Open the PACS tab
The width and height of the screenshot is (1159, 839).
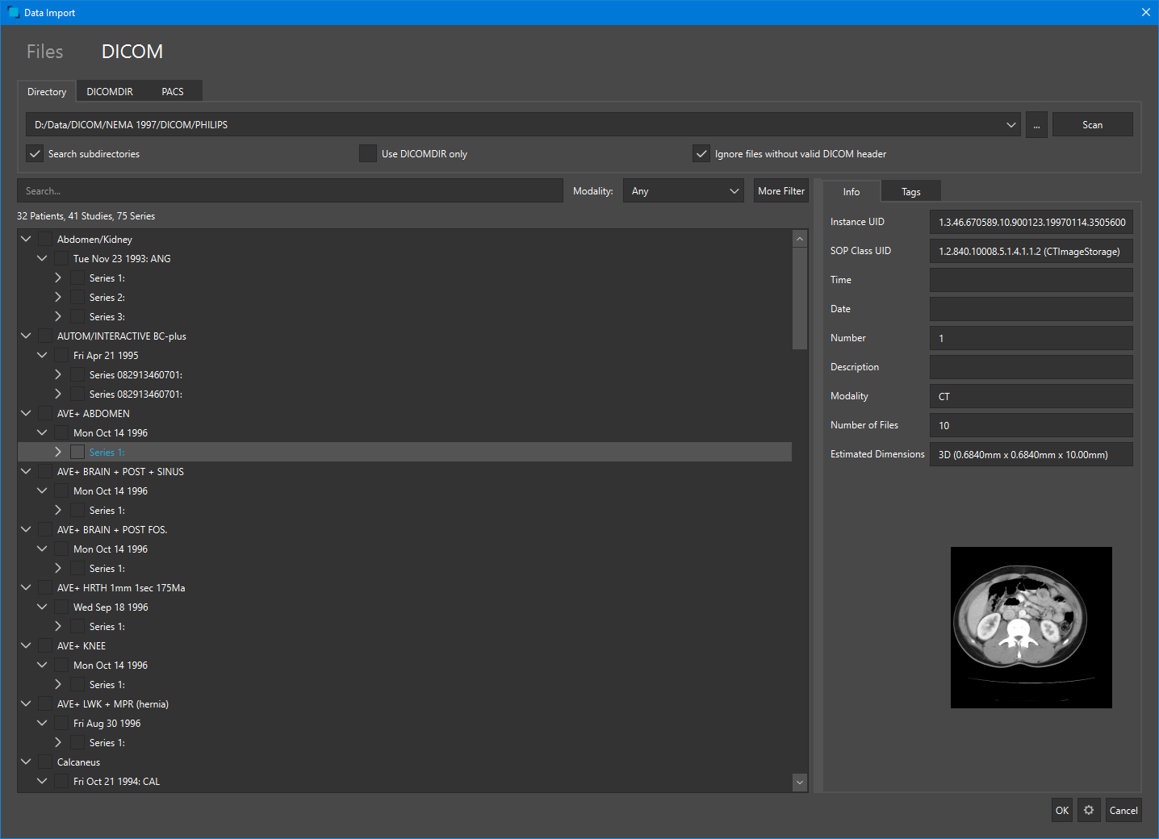pos(173,92)
